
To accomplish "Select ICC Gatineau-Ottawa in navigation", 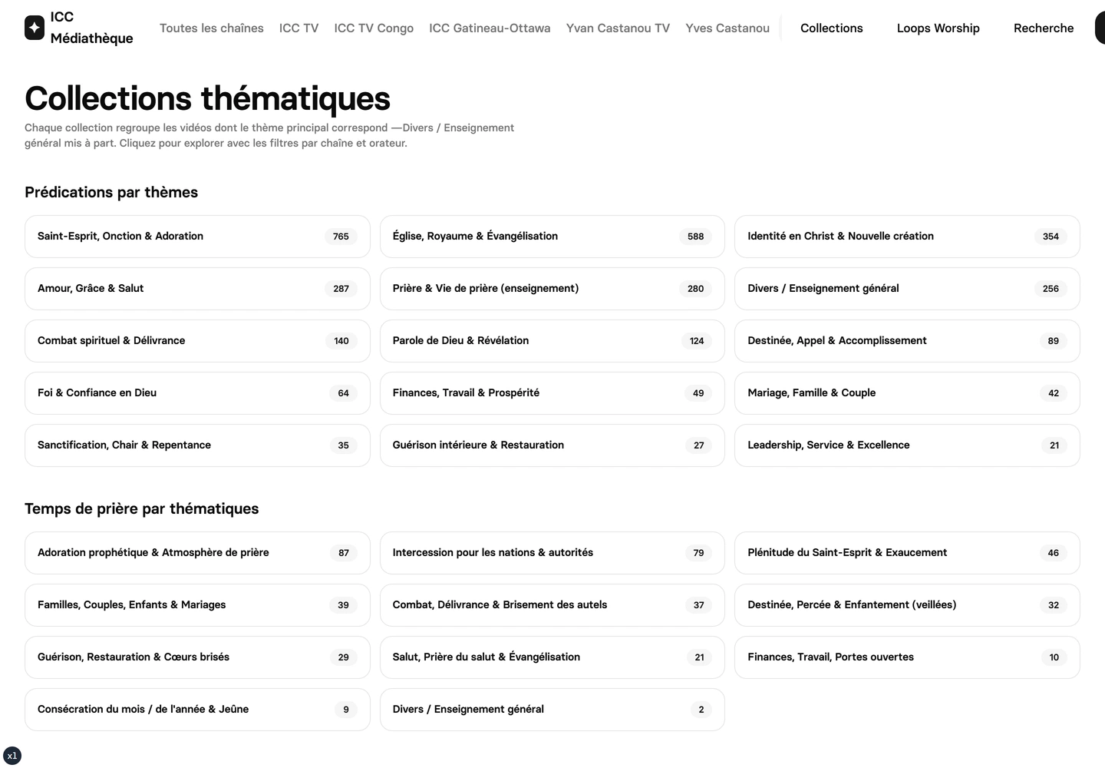I will (x=490, y=28).
